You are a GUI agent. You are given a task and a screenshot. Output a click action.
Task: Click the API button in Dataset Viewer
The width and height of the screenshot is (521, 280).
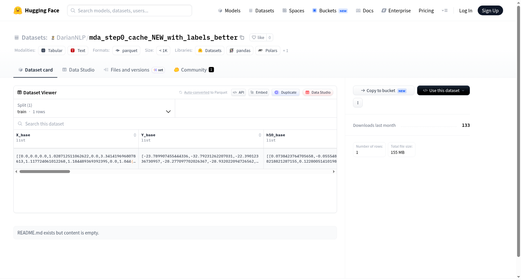tap(238, 92)
